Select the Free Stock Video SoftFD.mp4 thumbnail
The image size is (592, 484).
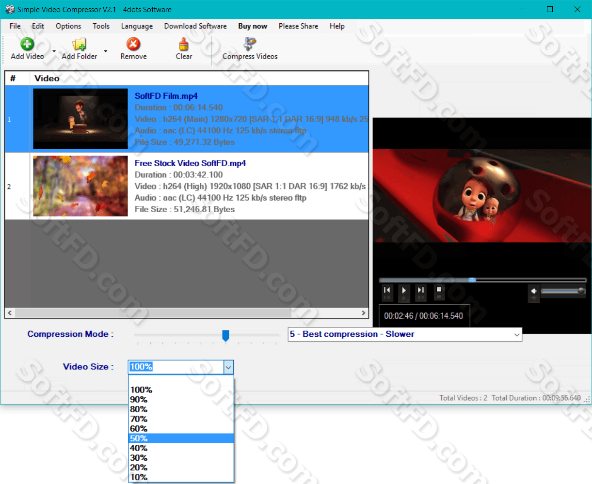[x=80, y=186]
